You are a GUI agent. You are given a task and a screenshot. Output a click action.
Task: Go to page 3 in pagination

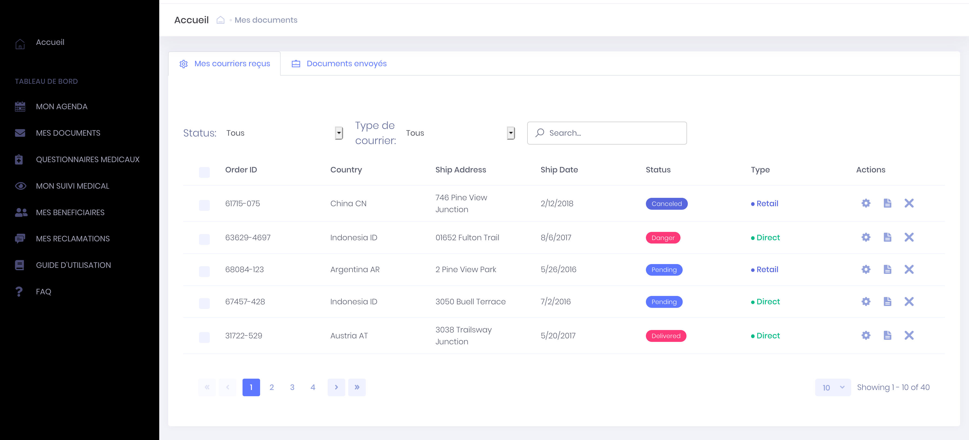[x=292, y=387]
